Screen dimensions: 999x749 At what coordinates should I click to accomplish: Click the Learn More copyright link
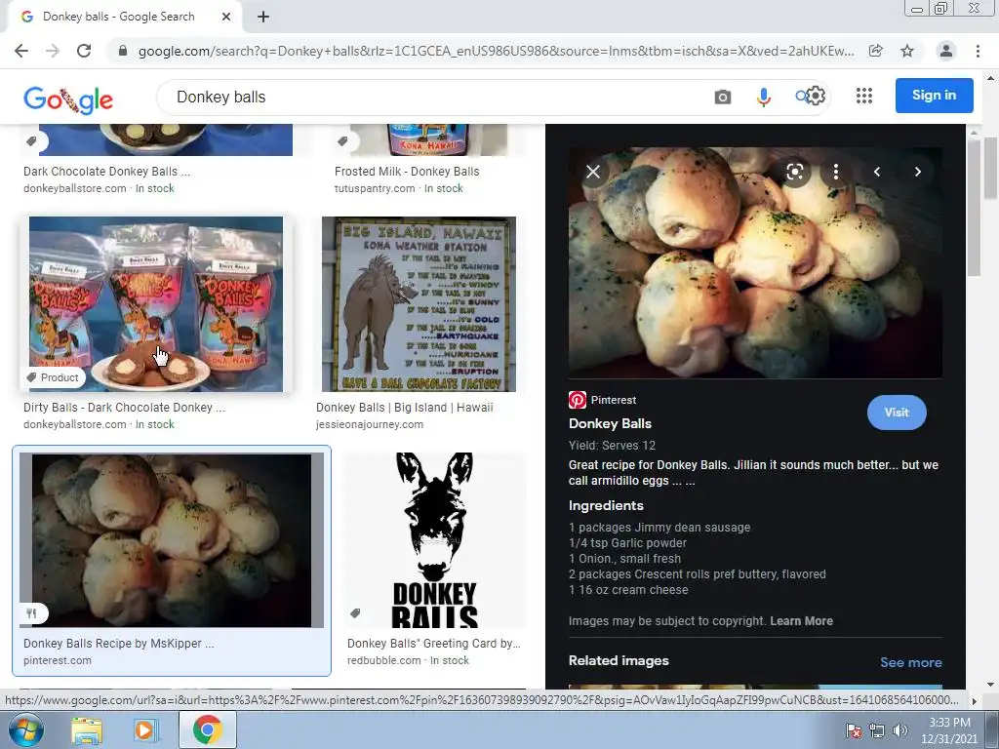(x=802, y=621)
